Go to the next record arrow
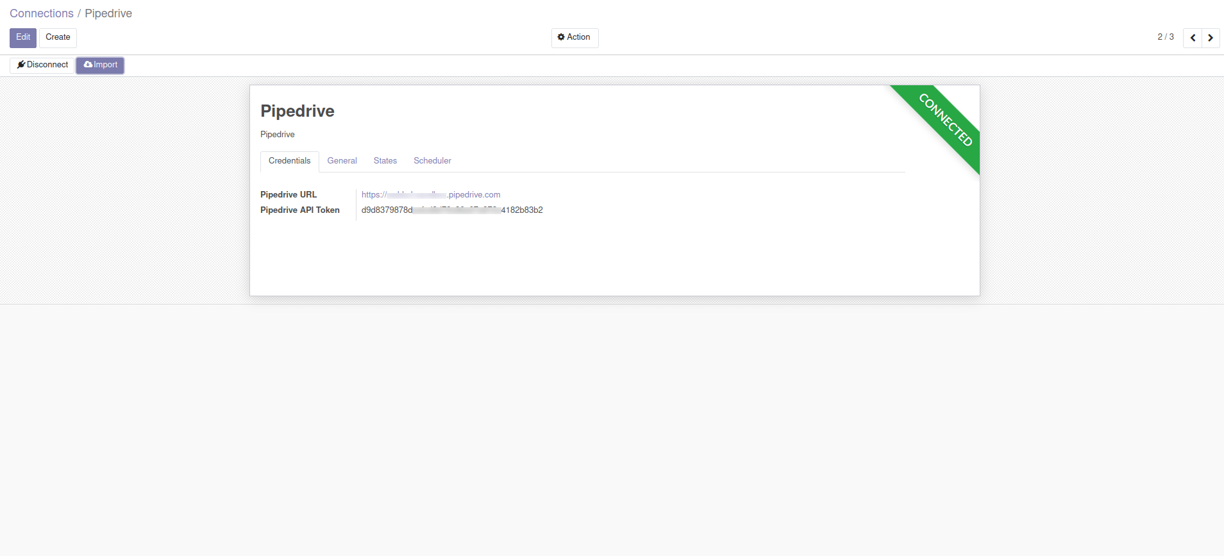 1211,38
